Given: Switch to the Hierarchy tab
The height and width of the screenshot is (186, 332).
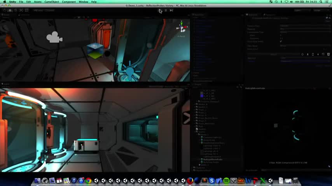Looking at the screenshot, I should (199, 15).
